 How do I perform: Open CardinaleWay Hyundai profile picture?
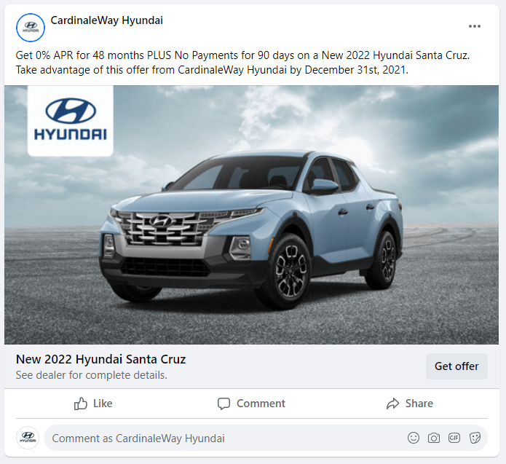tap(31, 28)
